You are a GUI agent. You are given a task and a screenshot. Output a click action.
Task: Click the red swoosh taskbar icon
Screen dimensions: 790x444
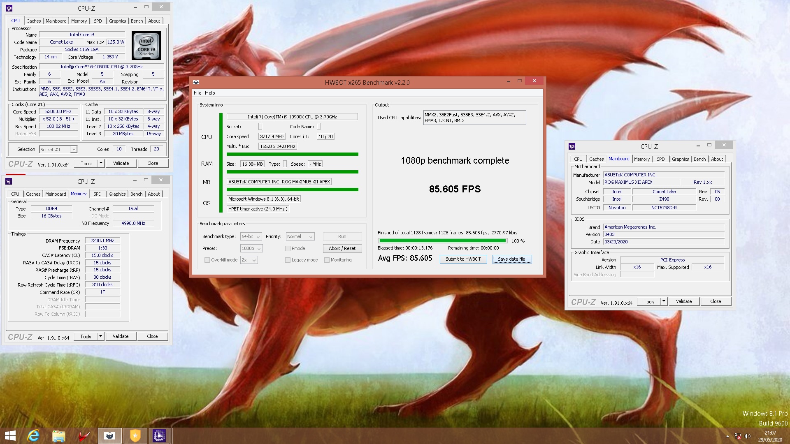pos(84,436)
